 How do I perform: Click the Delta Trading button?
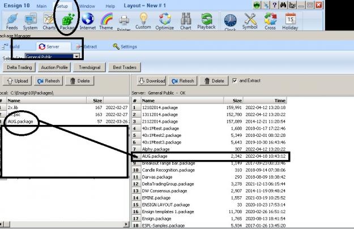pos(19,67)
